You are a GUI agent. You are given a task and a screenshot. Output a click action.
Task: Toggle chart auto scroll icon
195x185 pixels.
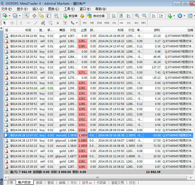[x=154, y=16]
